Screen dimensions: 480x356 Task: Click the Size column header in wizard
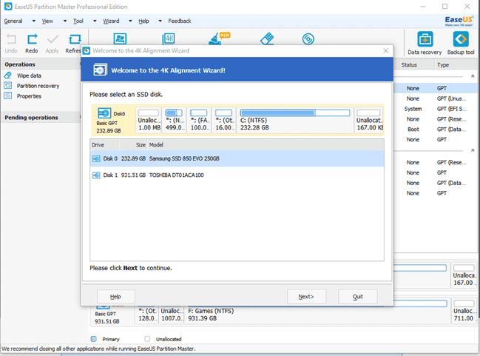click(x=133, y=145)
